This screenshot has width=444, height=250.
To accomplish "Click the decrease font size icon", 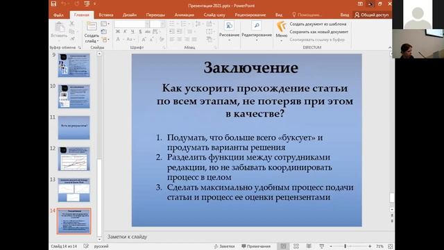I will point(152,40).
